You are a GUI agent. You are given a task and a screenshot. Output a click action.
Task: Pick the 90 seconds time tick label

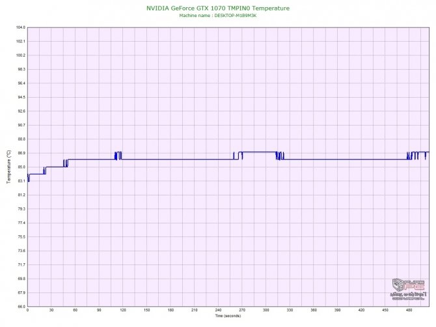[x=99, y=310]
